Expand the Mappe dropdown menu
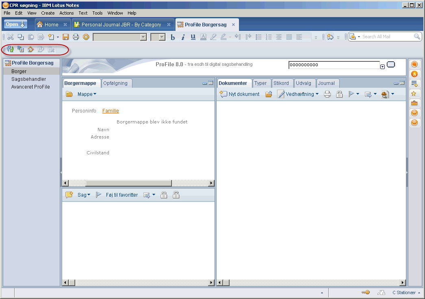The width and height of the screenshot is (425, 299). [x=87, y=94]
